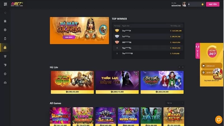The height and width of the screenshot is (126, 224).
Task: Click the NẠP TIỀN deposit button
Action: [213, 4]
